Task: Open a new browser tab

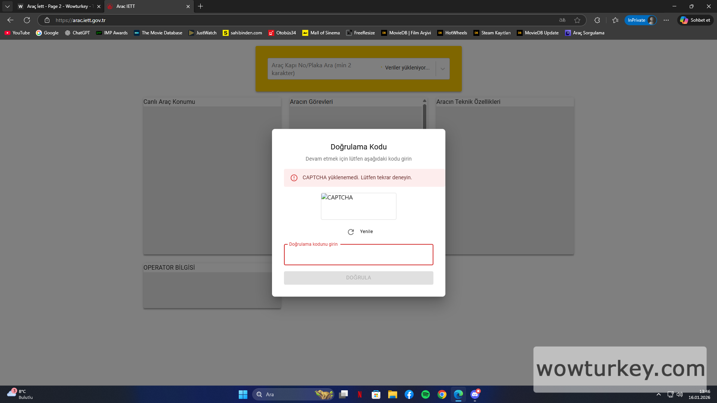Action: [201, 6]
